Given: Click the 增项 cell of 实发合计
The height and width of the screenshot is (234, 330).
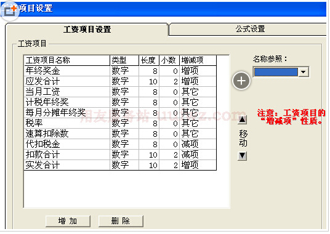Looking at the screenshot, I should point(198,165).
